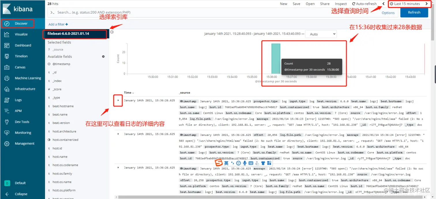
Task: Open the query Options link
Action: tap(388, 13)
